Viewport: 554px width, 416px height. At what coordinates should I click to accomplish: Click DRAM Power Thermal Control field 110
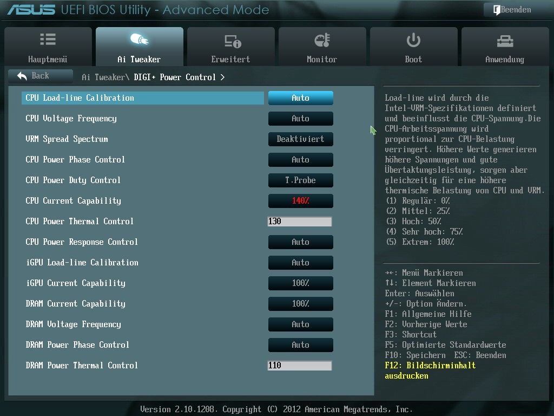coord(300,366)
